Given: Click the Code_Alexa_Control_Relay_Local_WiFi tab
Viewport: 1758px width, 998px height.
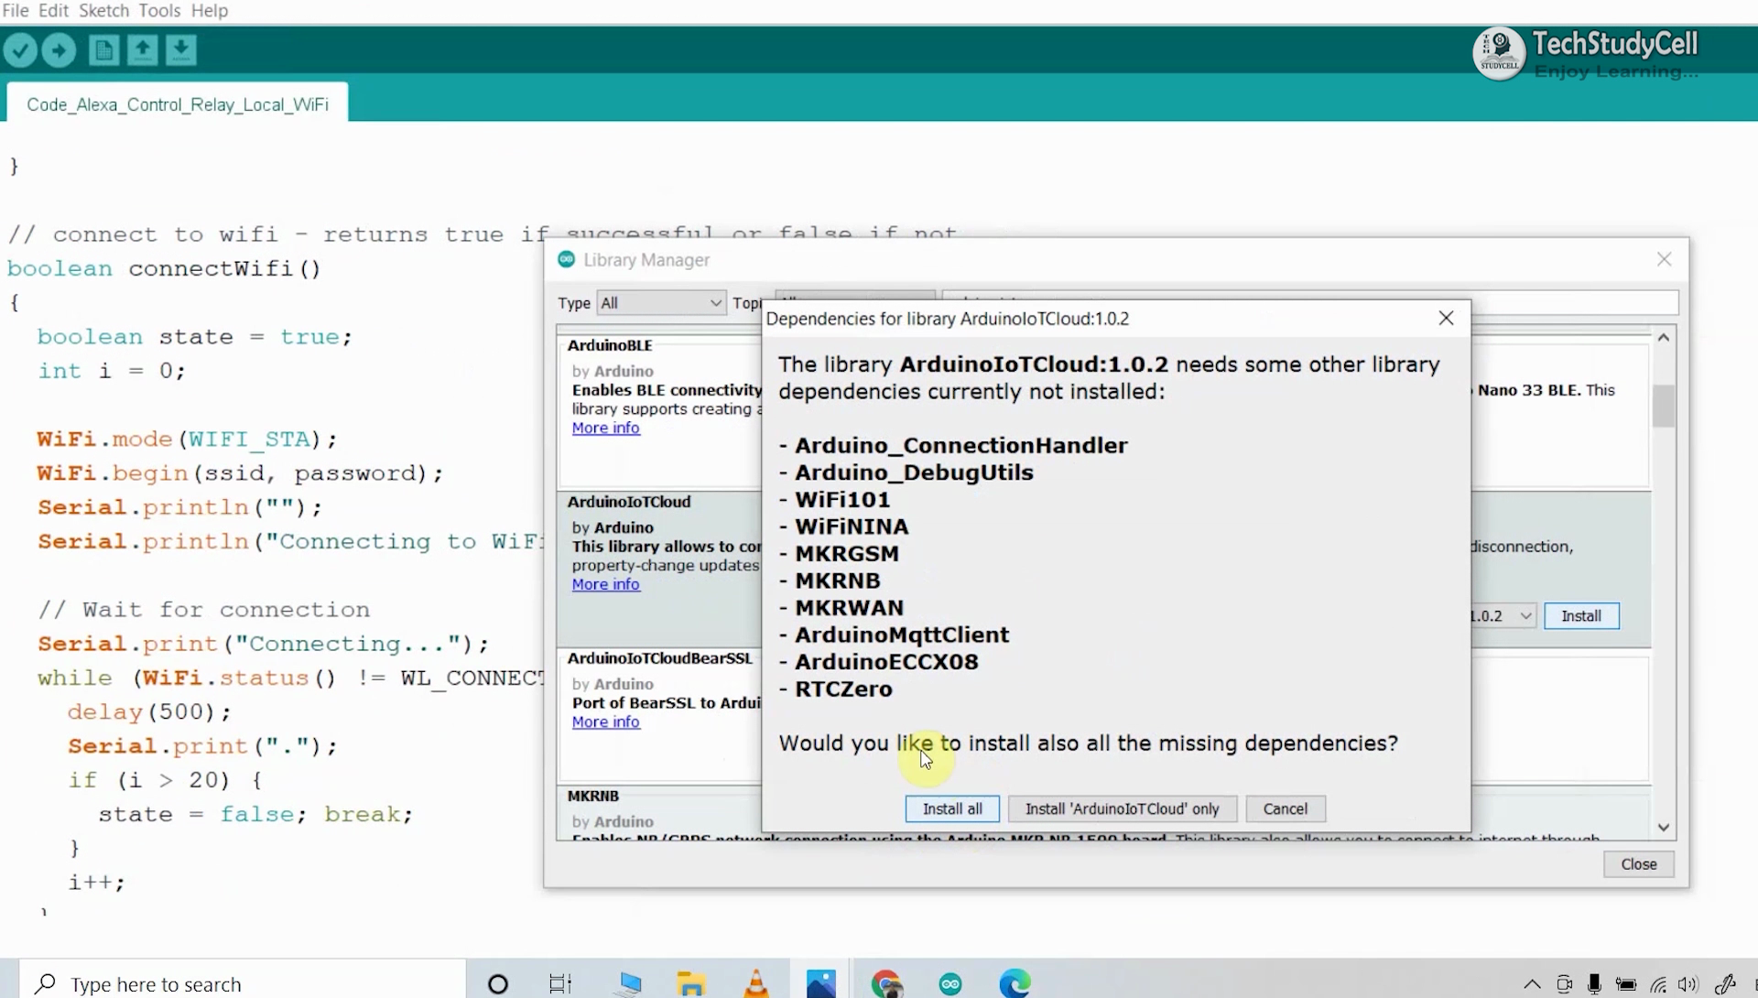Looking at the screenshot, I should (178, 103).
